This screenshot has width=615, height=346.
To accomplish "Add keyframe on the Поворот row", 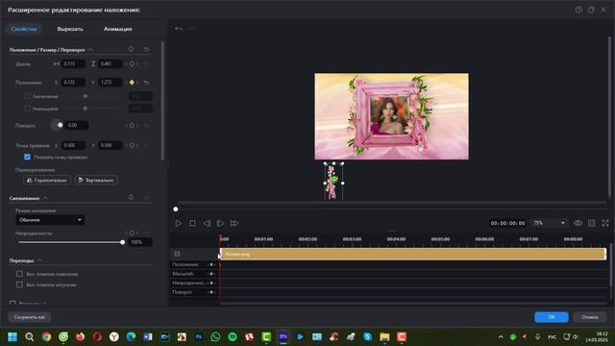I will 132,126.
